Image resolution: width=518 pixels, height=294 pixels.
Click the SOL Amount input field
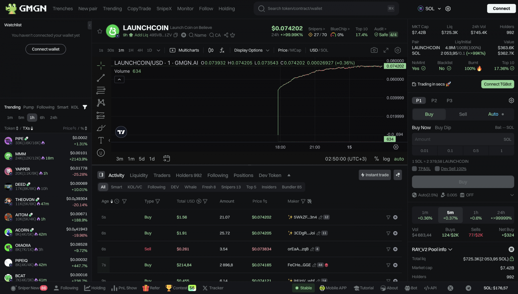point(458,140)
